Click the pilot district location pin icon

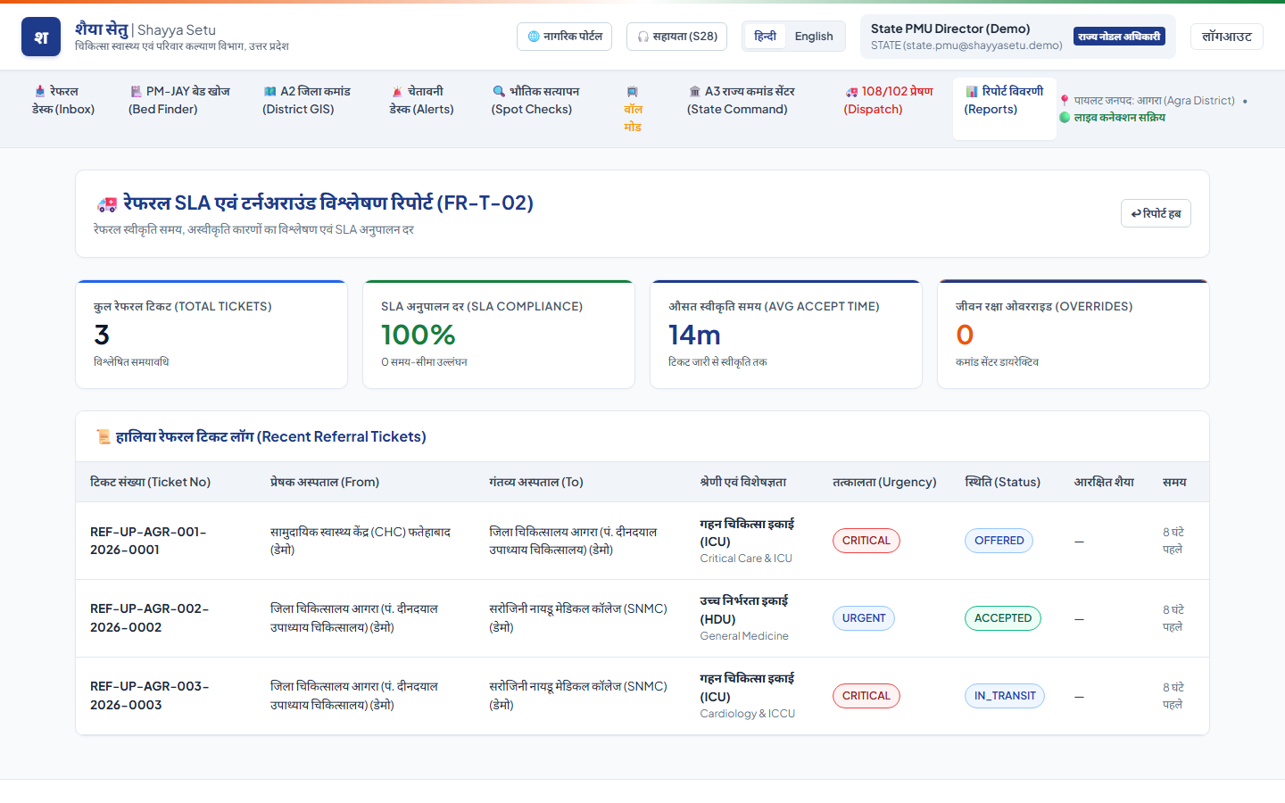(x=1065, y=101)
